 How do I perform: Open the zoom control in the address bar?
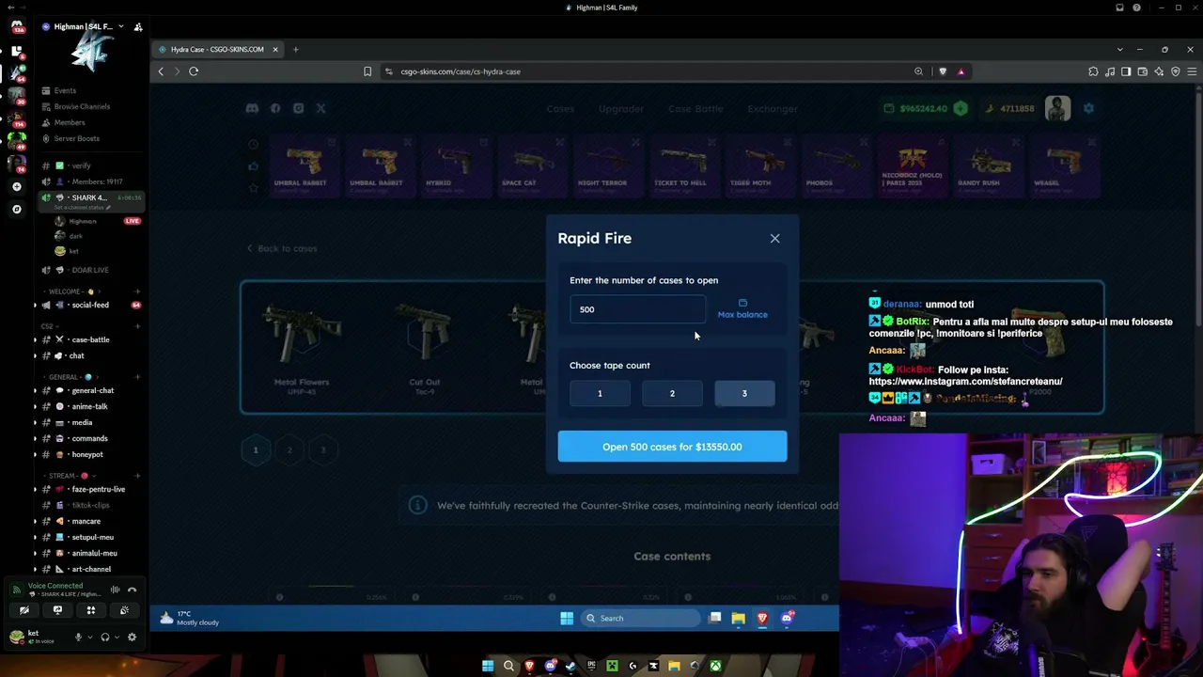tap(918, 71)
